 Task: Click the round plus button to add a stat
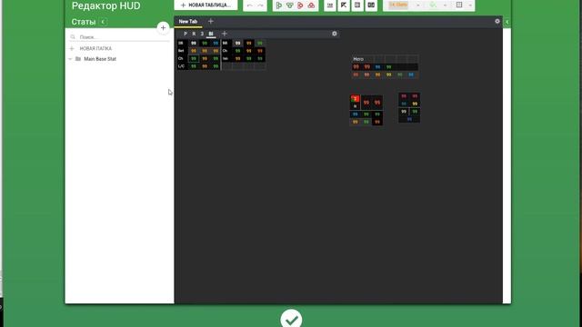(x=163, y=28)
